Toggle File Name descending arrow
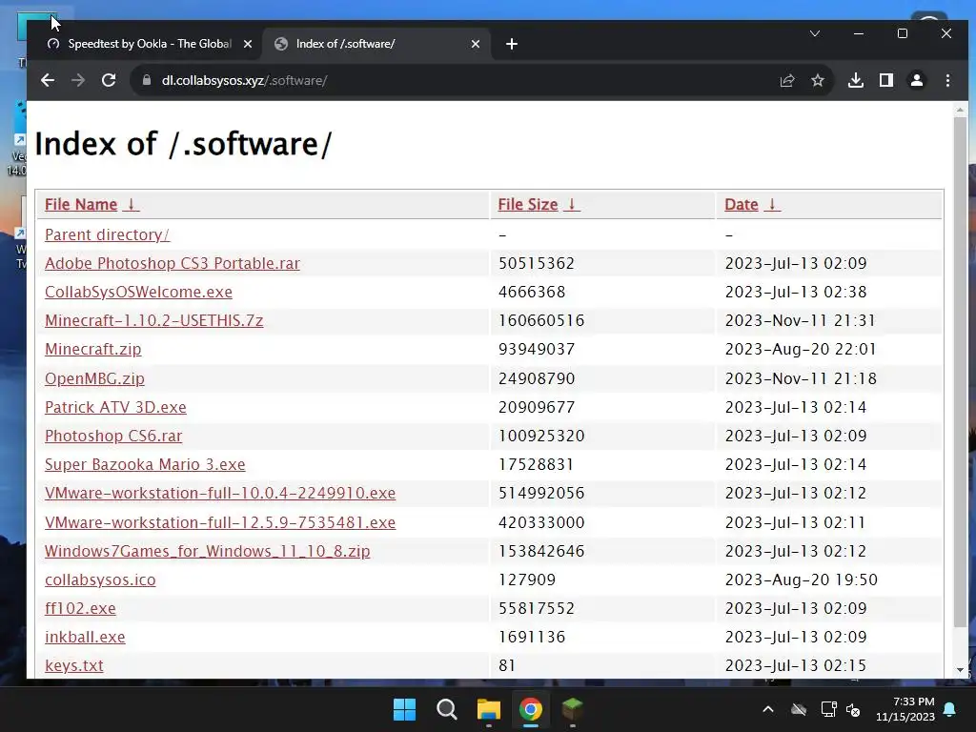The image size is (976, 732). coord(131,204)
